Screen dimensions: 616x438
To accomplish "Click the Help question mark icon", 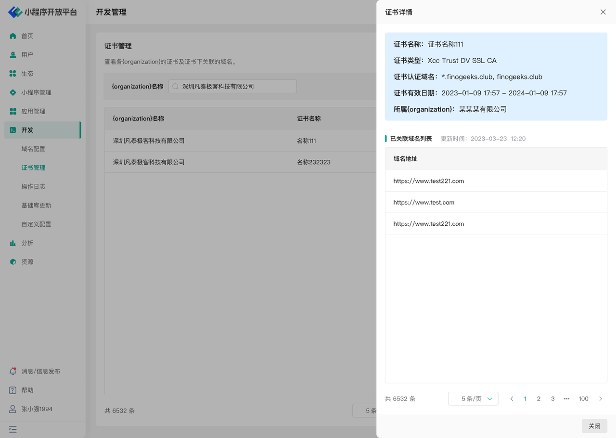I will pyautogui.click(x=13, y=390).
